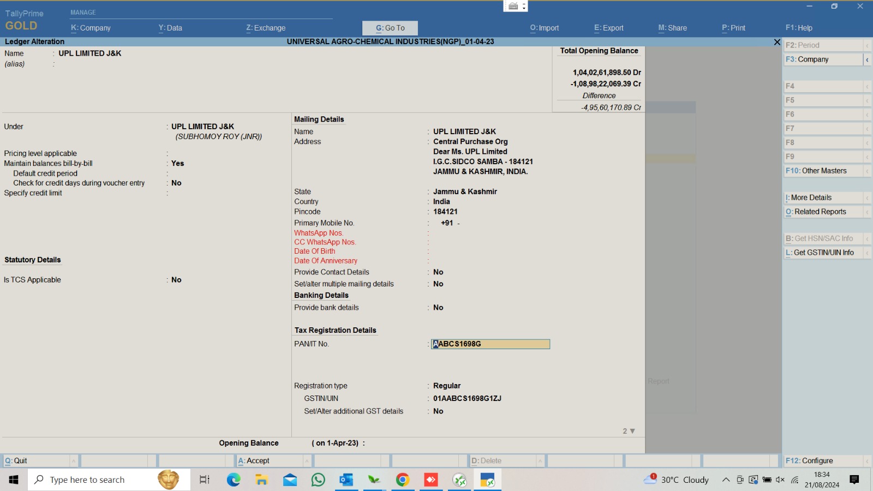Screen dimensions: 873x491
Task: Toggle 'Provide bank details' No value
Action: (x=438, y=308)
